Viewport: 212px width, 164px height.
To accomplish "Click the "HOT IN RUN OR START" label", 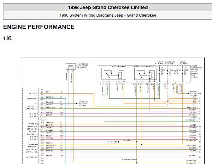I will point(170,63).
